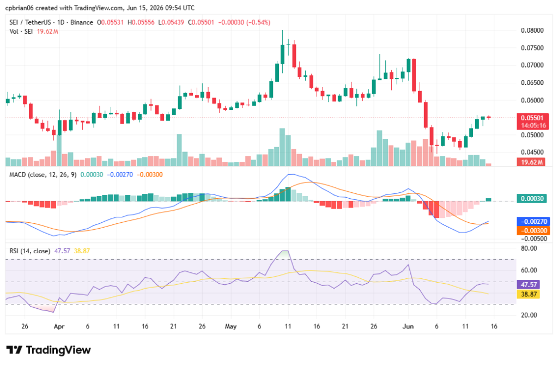Screen dimensions: 558x366
Task: Click the 60.00 RSI axis tick
Action: tap(529, 270)
